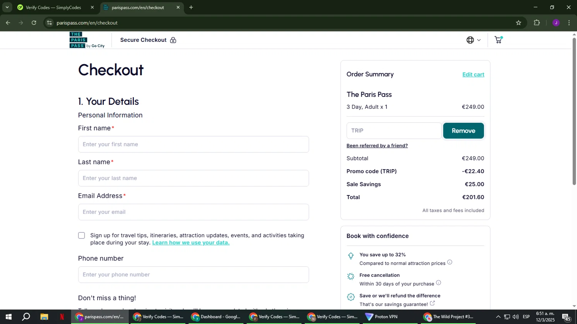Open the browser Extensions puzzle icon
The height and width of the screenshot is (324, 577).
click(x=537, y=23)
